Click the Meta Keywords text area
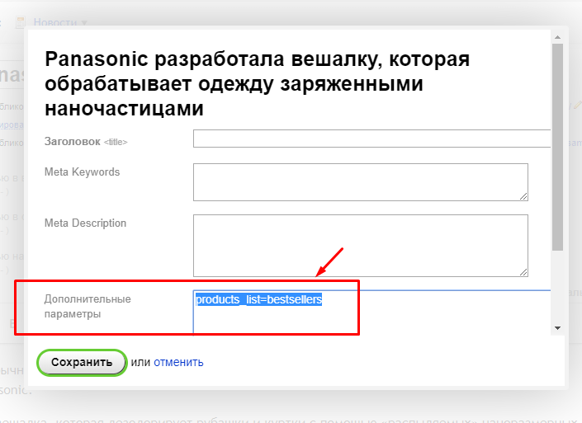The width and height of the screenshot is (582, 423). click(x=360, y=181)
